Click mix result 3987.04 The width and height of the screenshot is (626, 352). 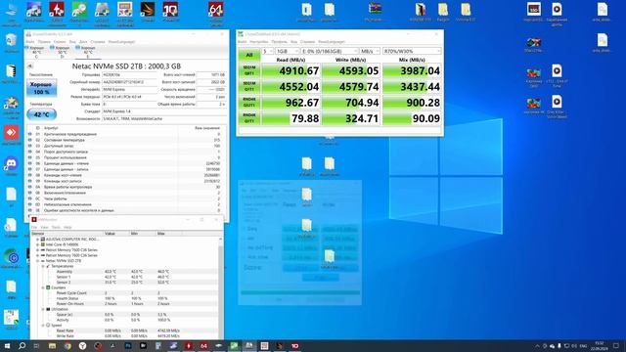tap(412, 70)
